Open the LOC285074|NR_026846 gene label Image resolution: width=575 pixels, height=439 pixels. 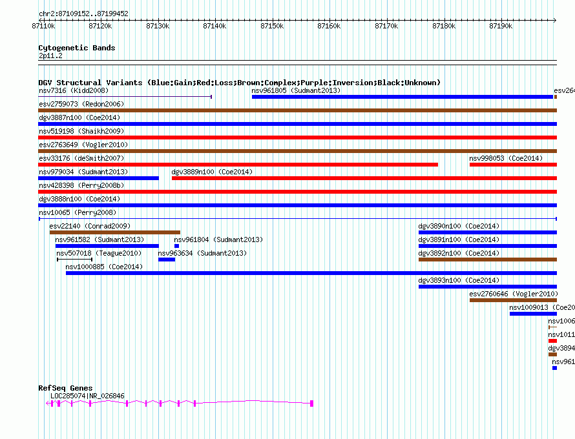click(x=87, y=396)
